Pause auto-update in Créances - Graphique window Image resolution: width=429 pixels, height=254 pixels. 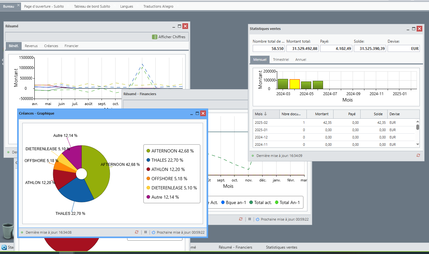[145, 232]
